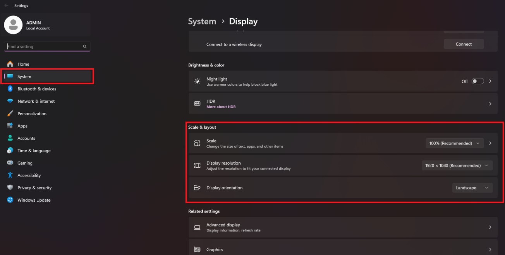Toggle the Night light switch
The width and height of the screenshot is (505, 255).
click(x=478, y=81)
